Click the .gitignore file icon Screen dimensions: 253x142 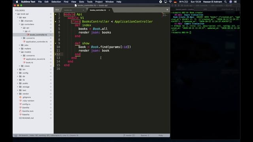pyautogui.click(x=20, y=97)
